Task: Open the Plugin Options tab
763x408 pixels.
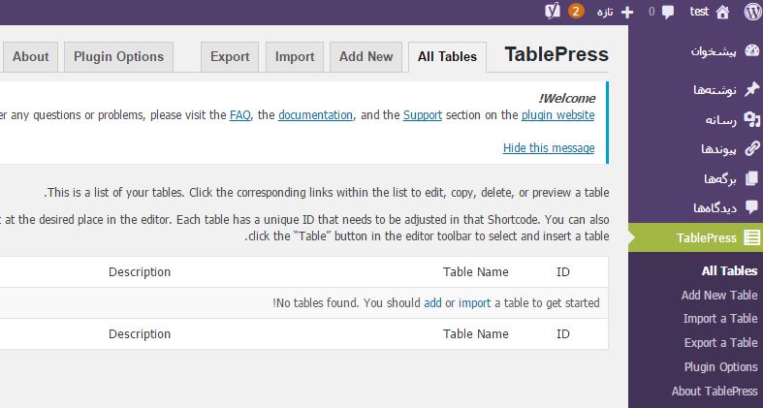Action: click(118, 57)
